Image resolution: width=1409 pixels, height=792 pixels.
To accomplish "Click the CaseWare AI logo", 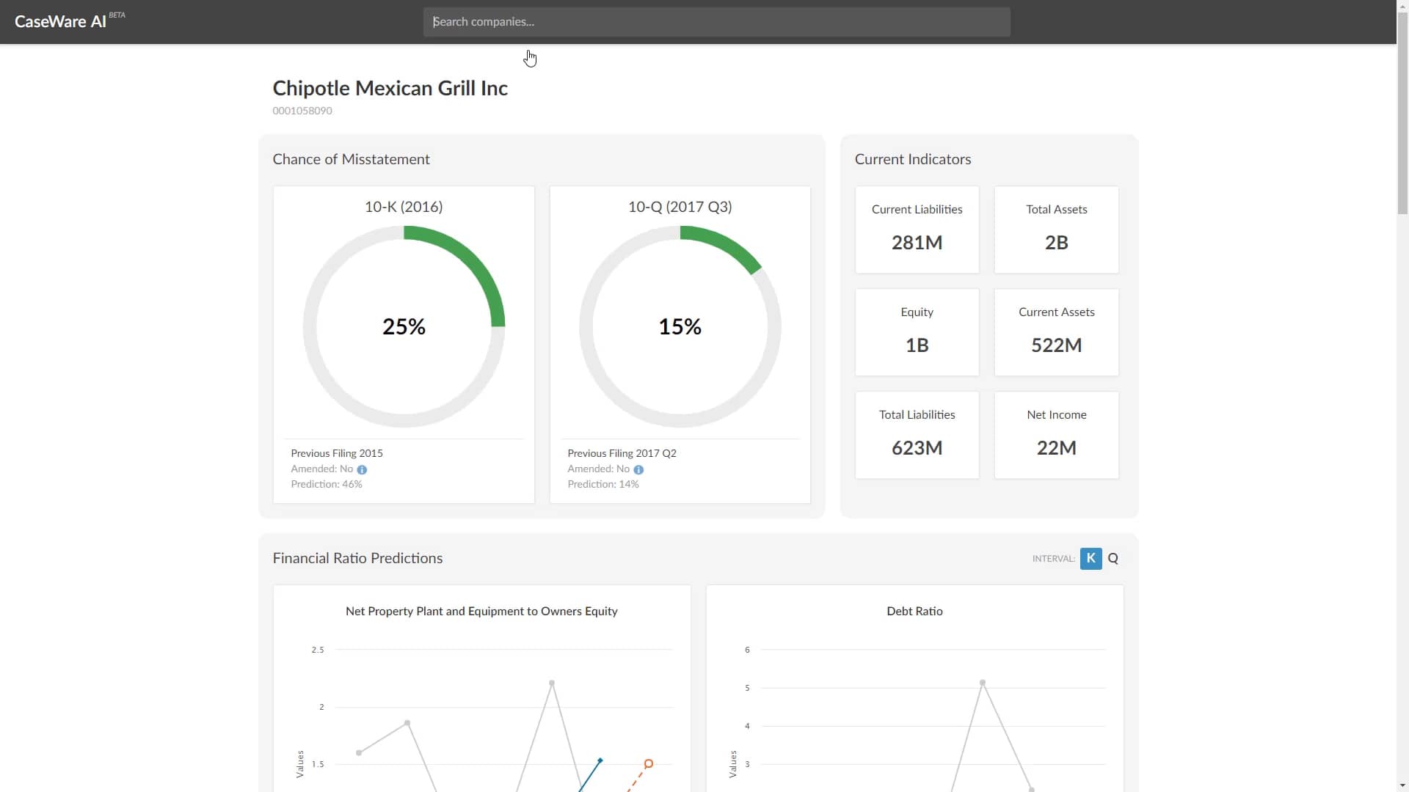I will tap(61, 21).
